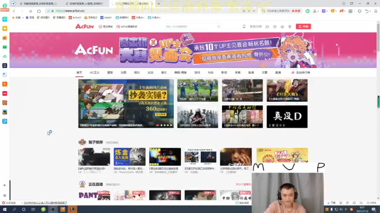Open the ebaiol bookmark in the bookmarks bar
The height and width of the screenshot is (213, 380).
106,18
